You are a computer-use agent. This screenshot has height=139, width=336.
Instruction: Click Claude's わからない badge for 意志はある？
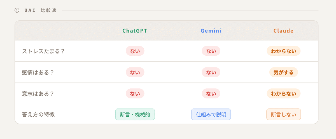(x=283, y=94)
